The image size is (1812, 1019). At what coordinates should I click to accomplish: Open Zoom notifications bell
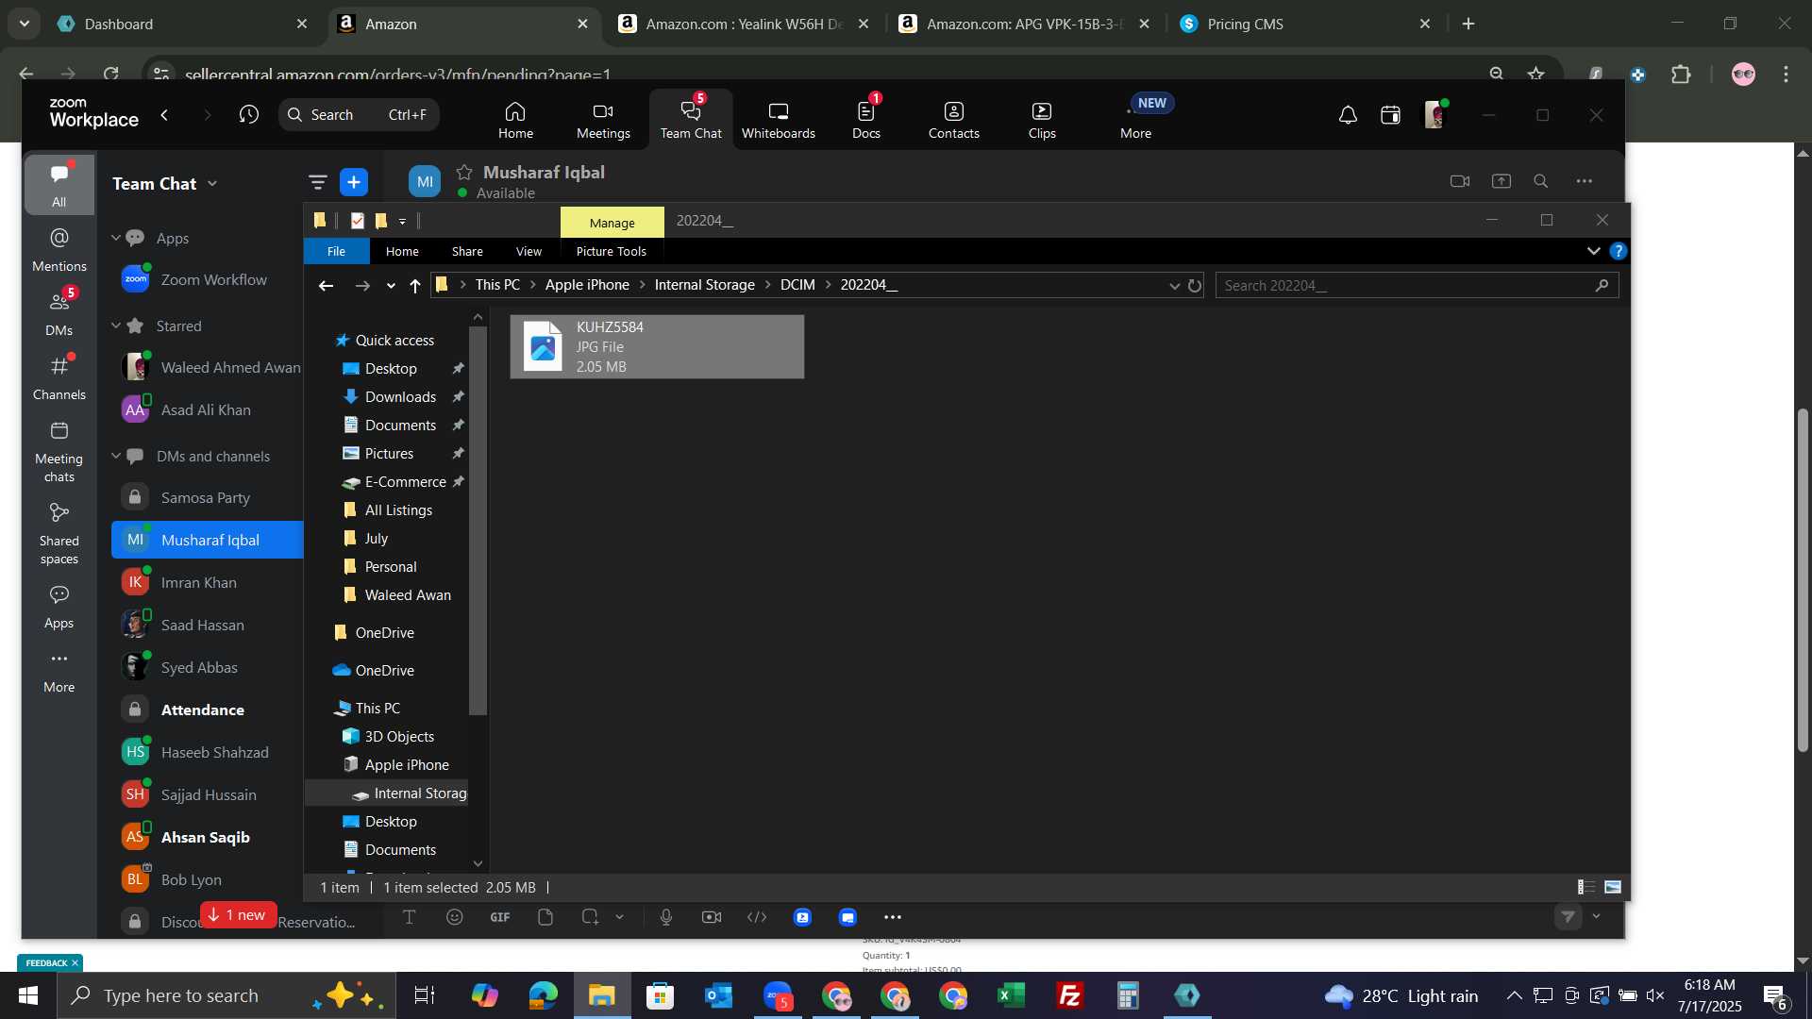1348,115
